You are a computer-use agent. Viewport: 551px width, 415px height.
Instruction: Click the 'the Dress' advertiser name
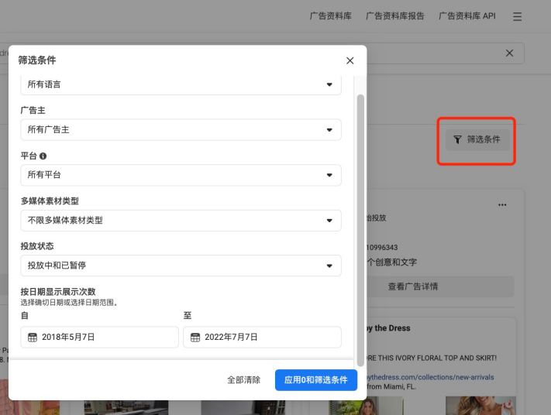pyautogui.click(x=392, y=328)
